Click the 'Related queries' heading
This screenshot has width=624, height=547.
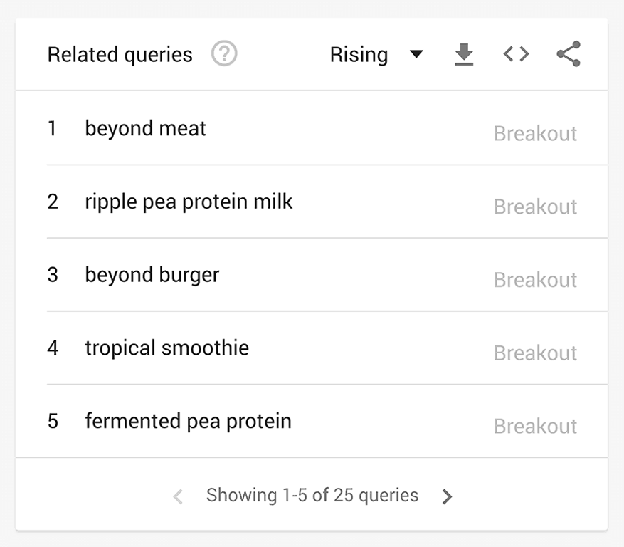pyautogui.click(x=120, y=55)
